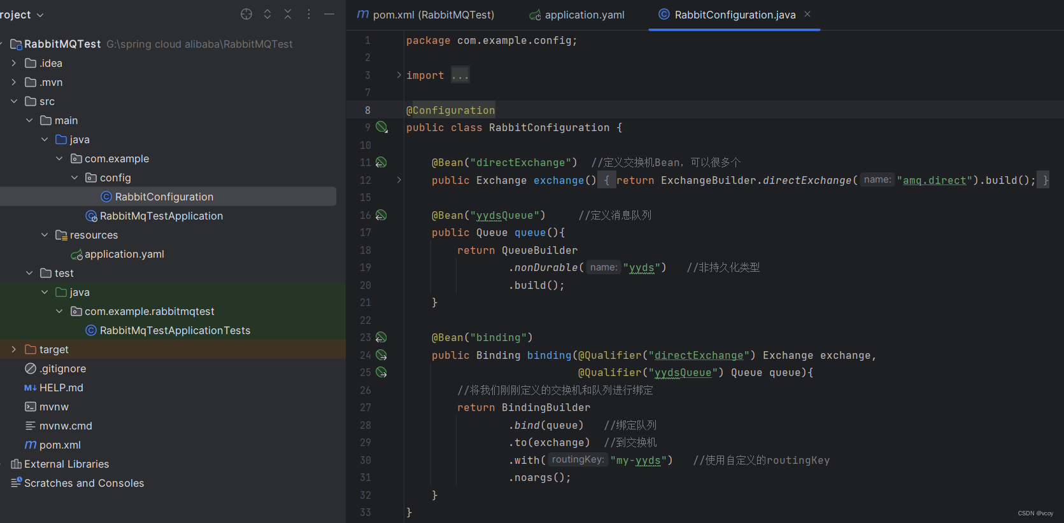Expand the .idea folder
Image resolution: width=1064 pixels, height=523 pixels.
pos(14,63)
